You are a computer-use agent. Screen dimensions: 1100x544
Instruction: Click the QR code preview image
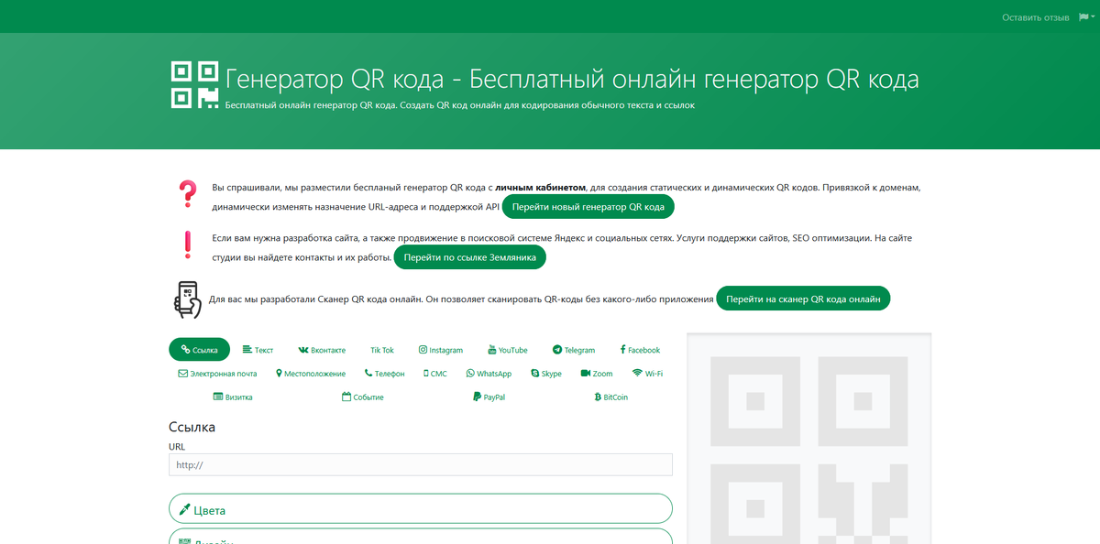(x=808, y=439)
